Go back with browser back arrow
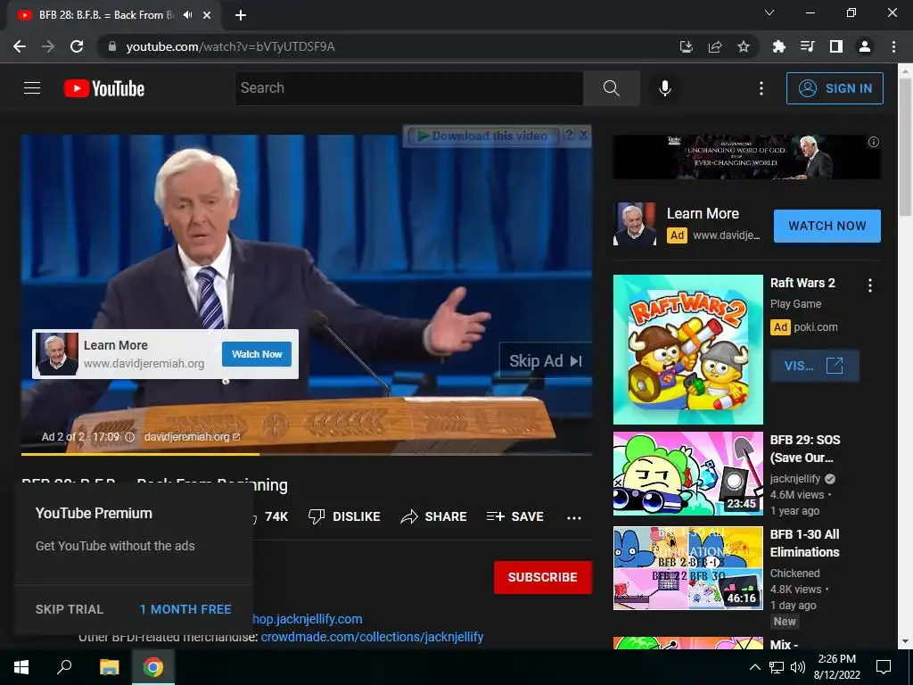 pyautogui.click(x=20, y=46)
